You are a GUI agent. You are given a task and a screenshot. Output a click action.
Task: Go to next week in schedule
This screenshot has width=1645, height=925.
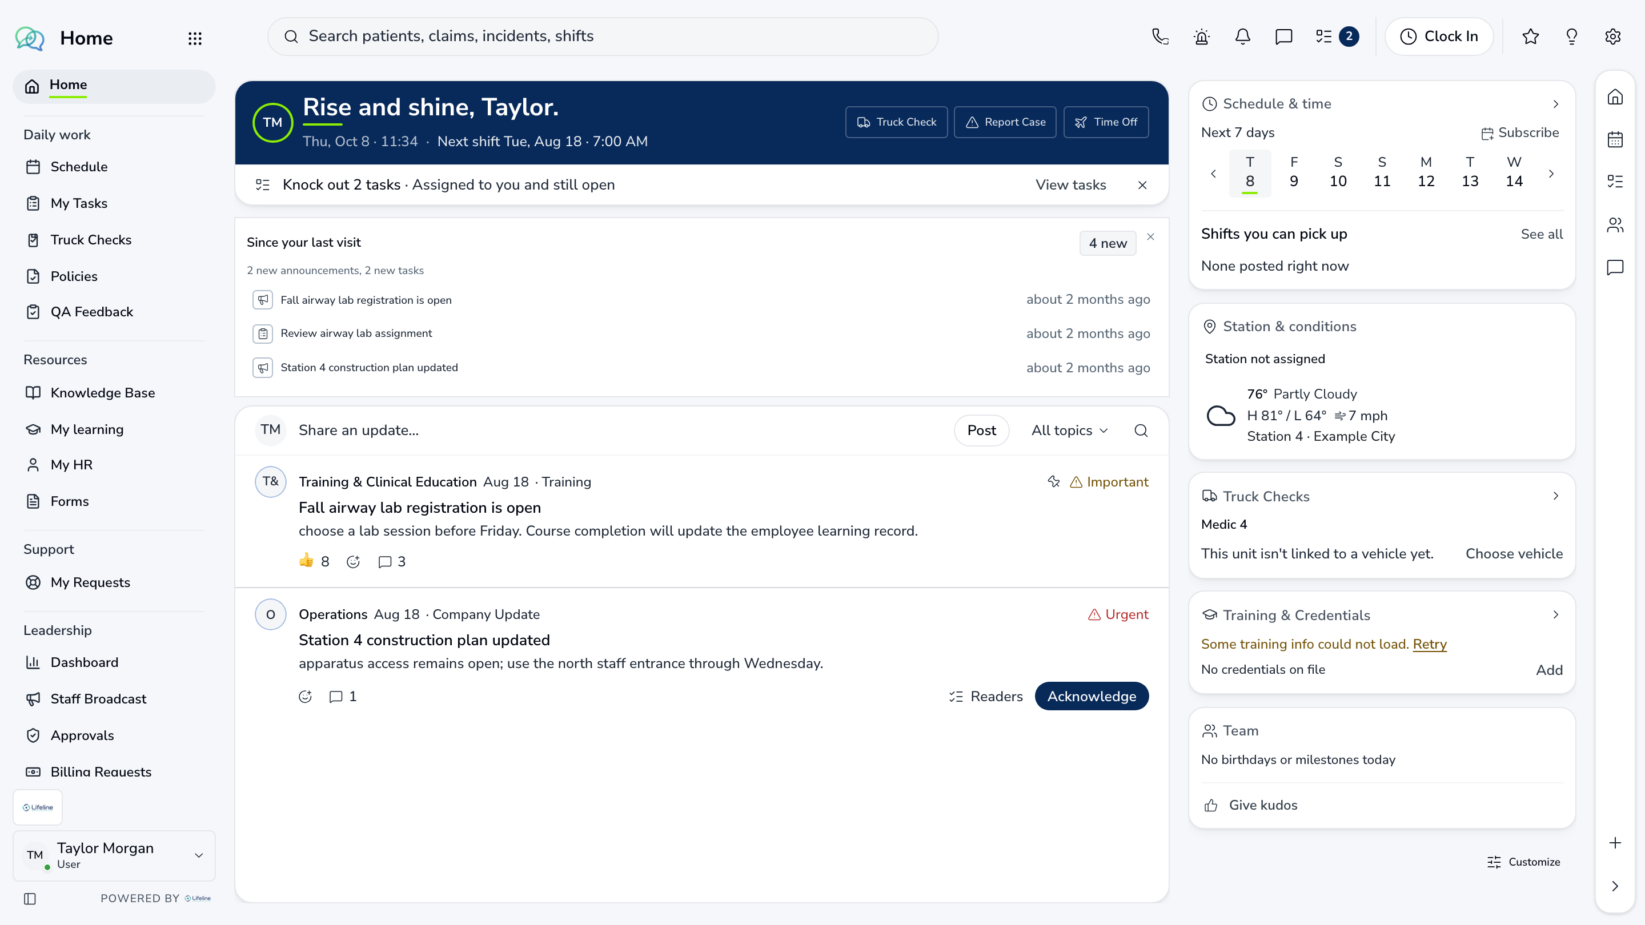(x=1551, y=174)
